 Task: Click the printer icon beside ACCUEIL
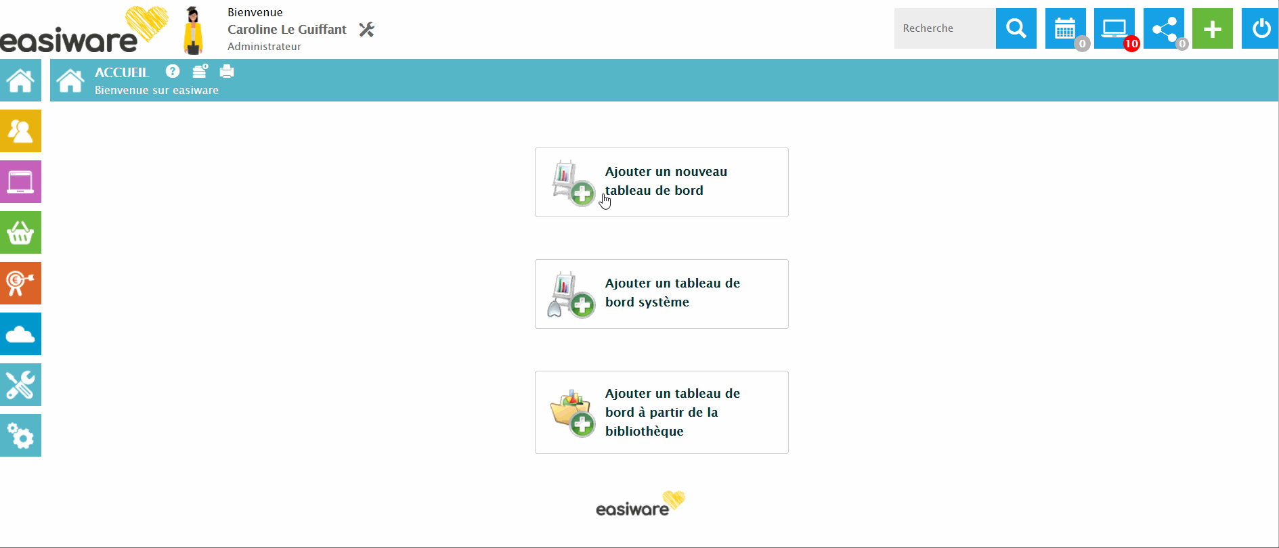(227, 71)
